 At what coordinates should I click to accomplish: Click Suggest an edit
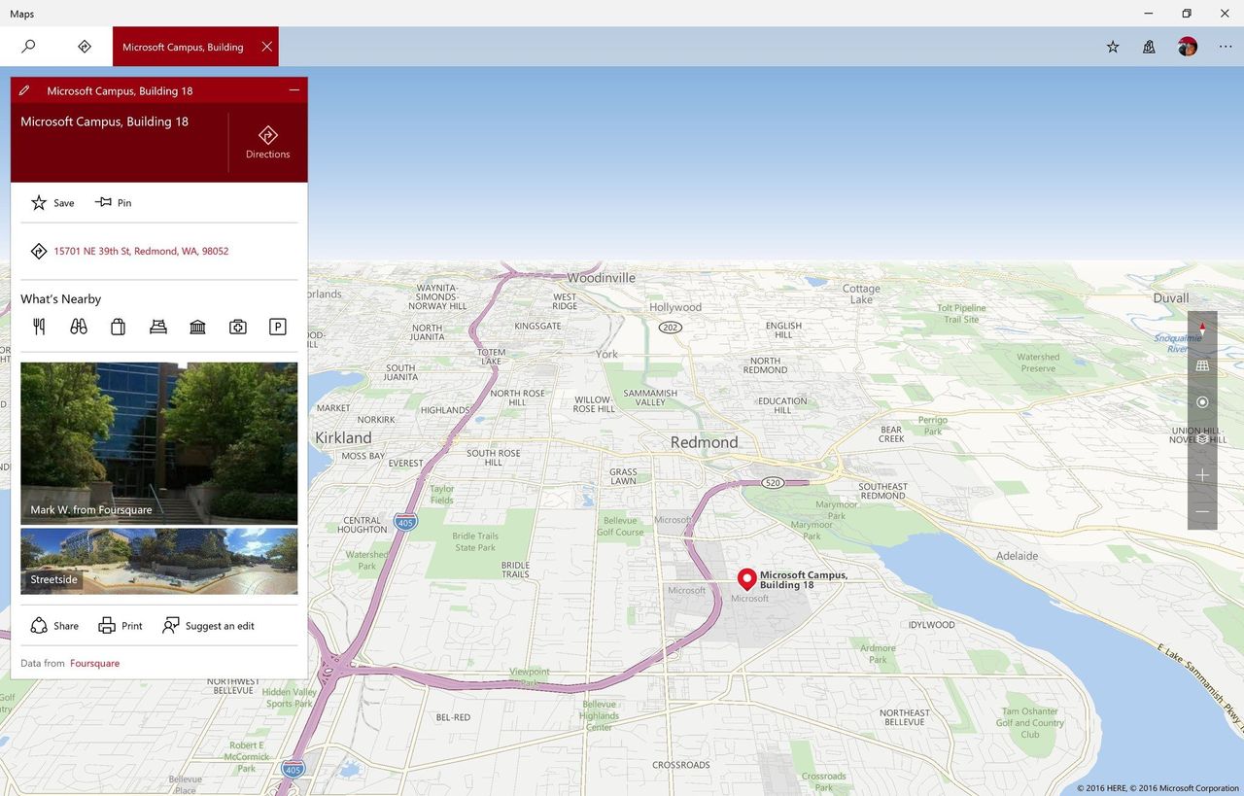click(208, 626)
